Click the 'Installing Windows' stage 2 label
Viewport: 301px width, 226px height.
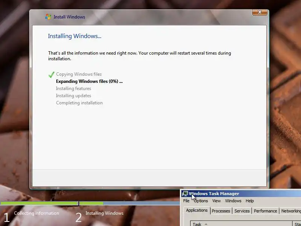105,213
